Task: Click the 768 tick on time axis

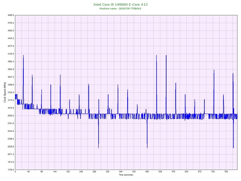Action: (226, 172)
